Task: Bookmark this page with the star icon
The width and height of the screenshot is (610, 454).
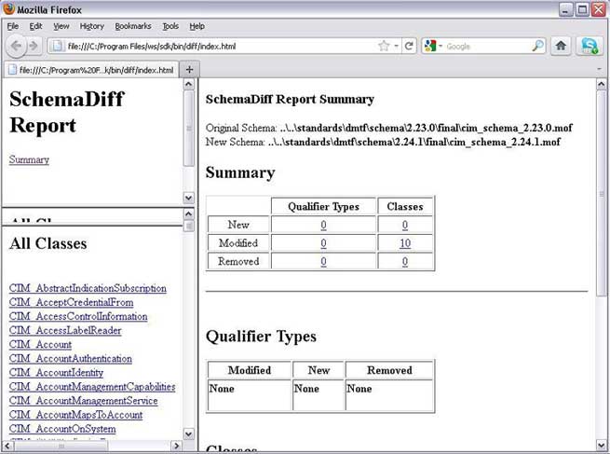Action: tap(384, 46)
